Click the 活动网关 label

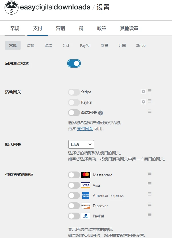(x=13, y=92)
